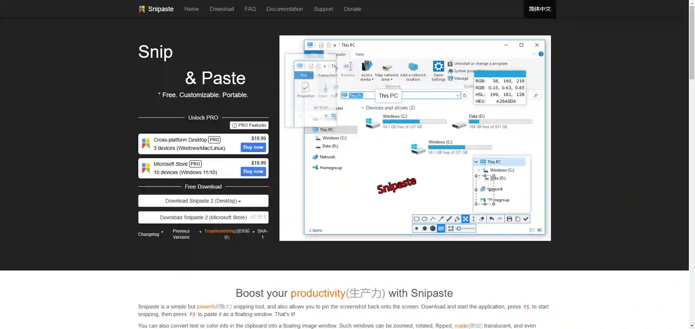Click the blue help icon in Explorer window
Viewport: 695px width, 329px height.
point(541,54)
